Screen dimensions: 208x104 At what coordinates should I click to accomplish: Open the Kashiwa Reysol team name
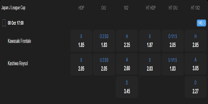coord(18,63)
